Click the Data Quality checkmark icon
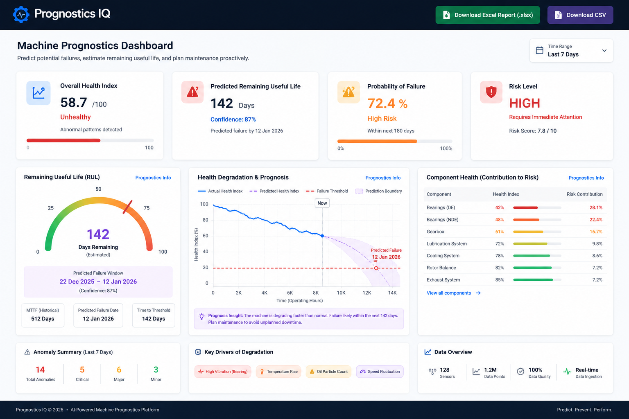 tap(520, 372)
